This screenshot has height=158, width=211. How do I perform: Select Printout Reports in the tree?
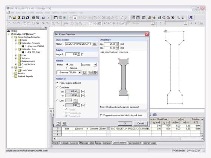tap(26, 76)
